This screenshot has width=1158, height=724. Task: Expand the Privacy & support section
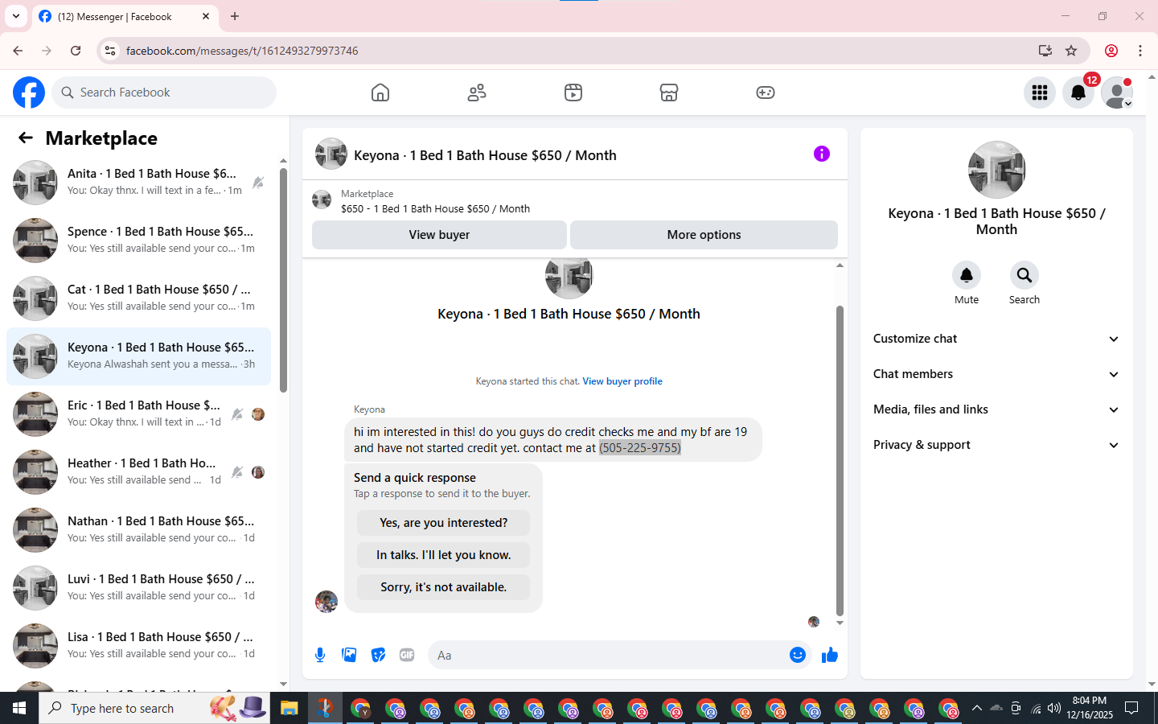[997, 445]
